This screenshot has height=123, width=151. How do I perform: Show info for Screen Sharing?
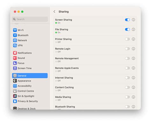(x=133, y=20)
